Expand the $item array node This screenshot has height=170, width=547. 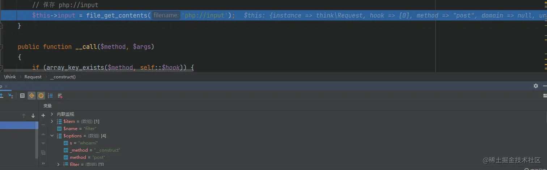coord(52,121)
